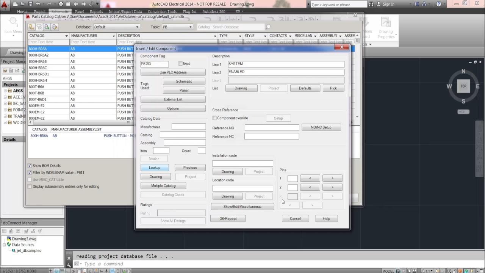Click the add catalog entry icon in Parts Catalog
Image resolution: width=485 pixels, height=273 pixels.
(47, 27)
